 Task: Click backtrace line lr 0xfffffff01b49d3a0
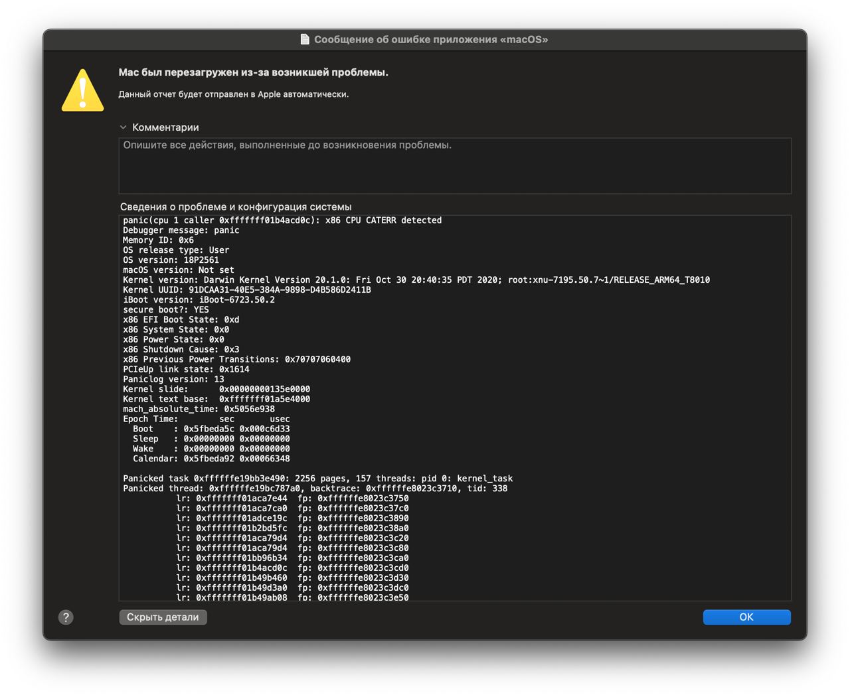(293, 589)
